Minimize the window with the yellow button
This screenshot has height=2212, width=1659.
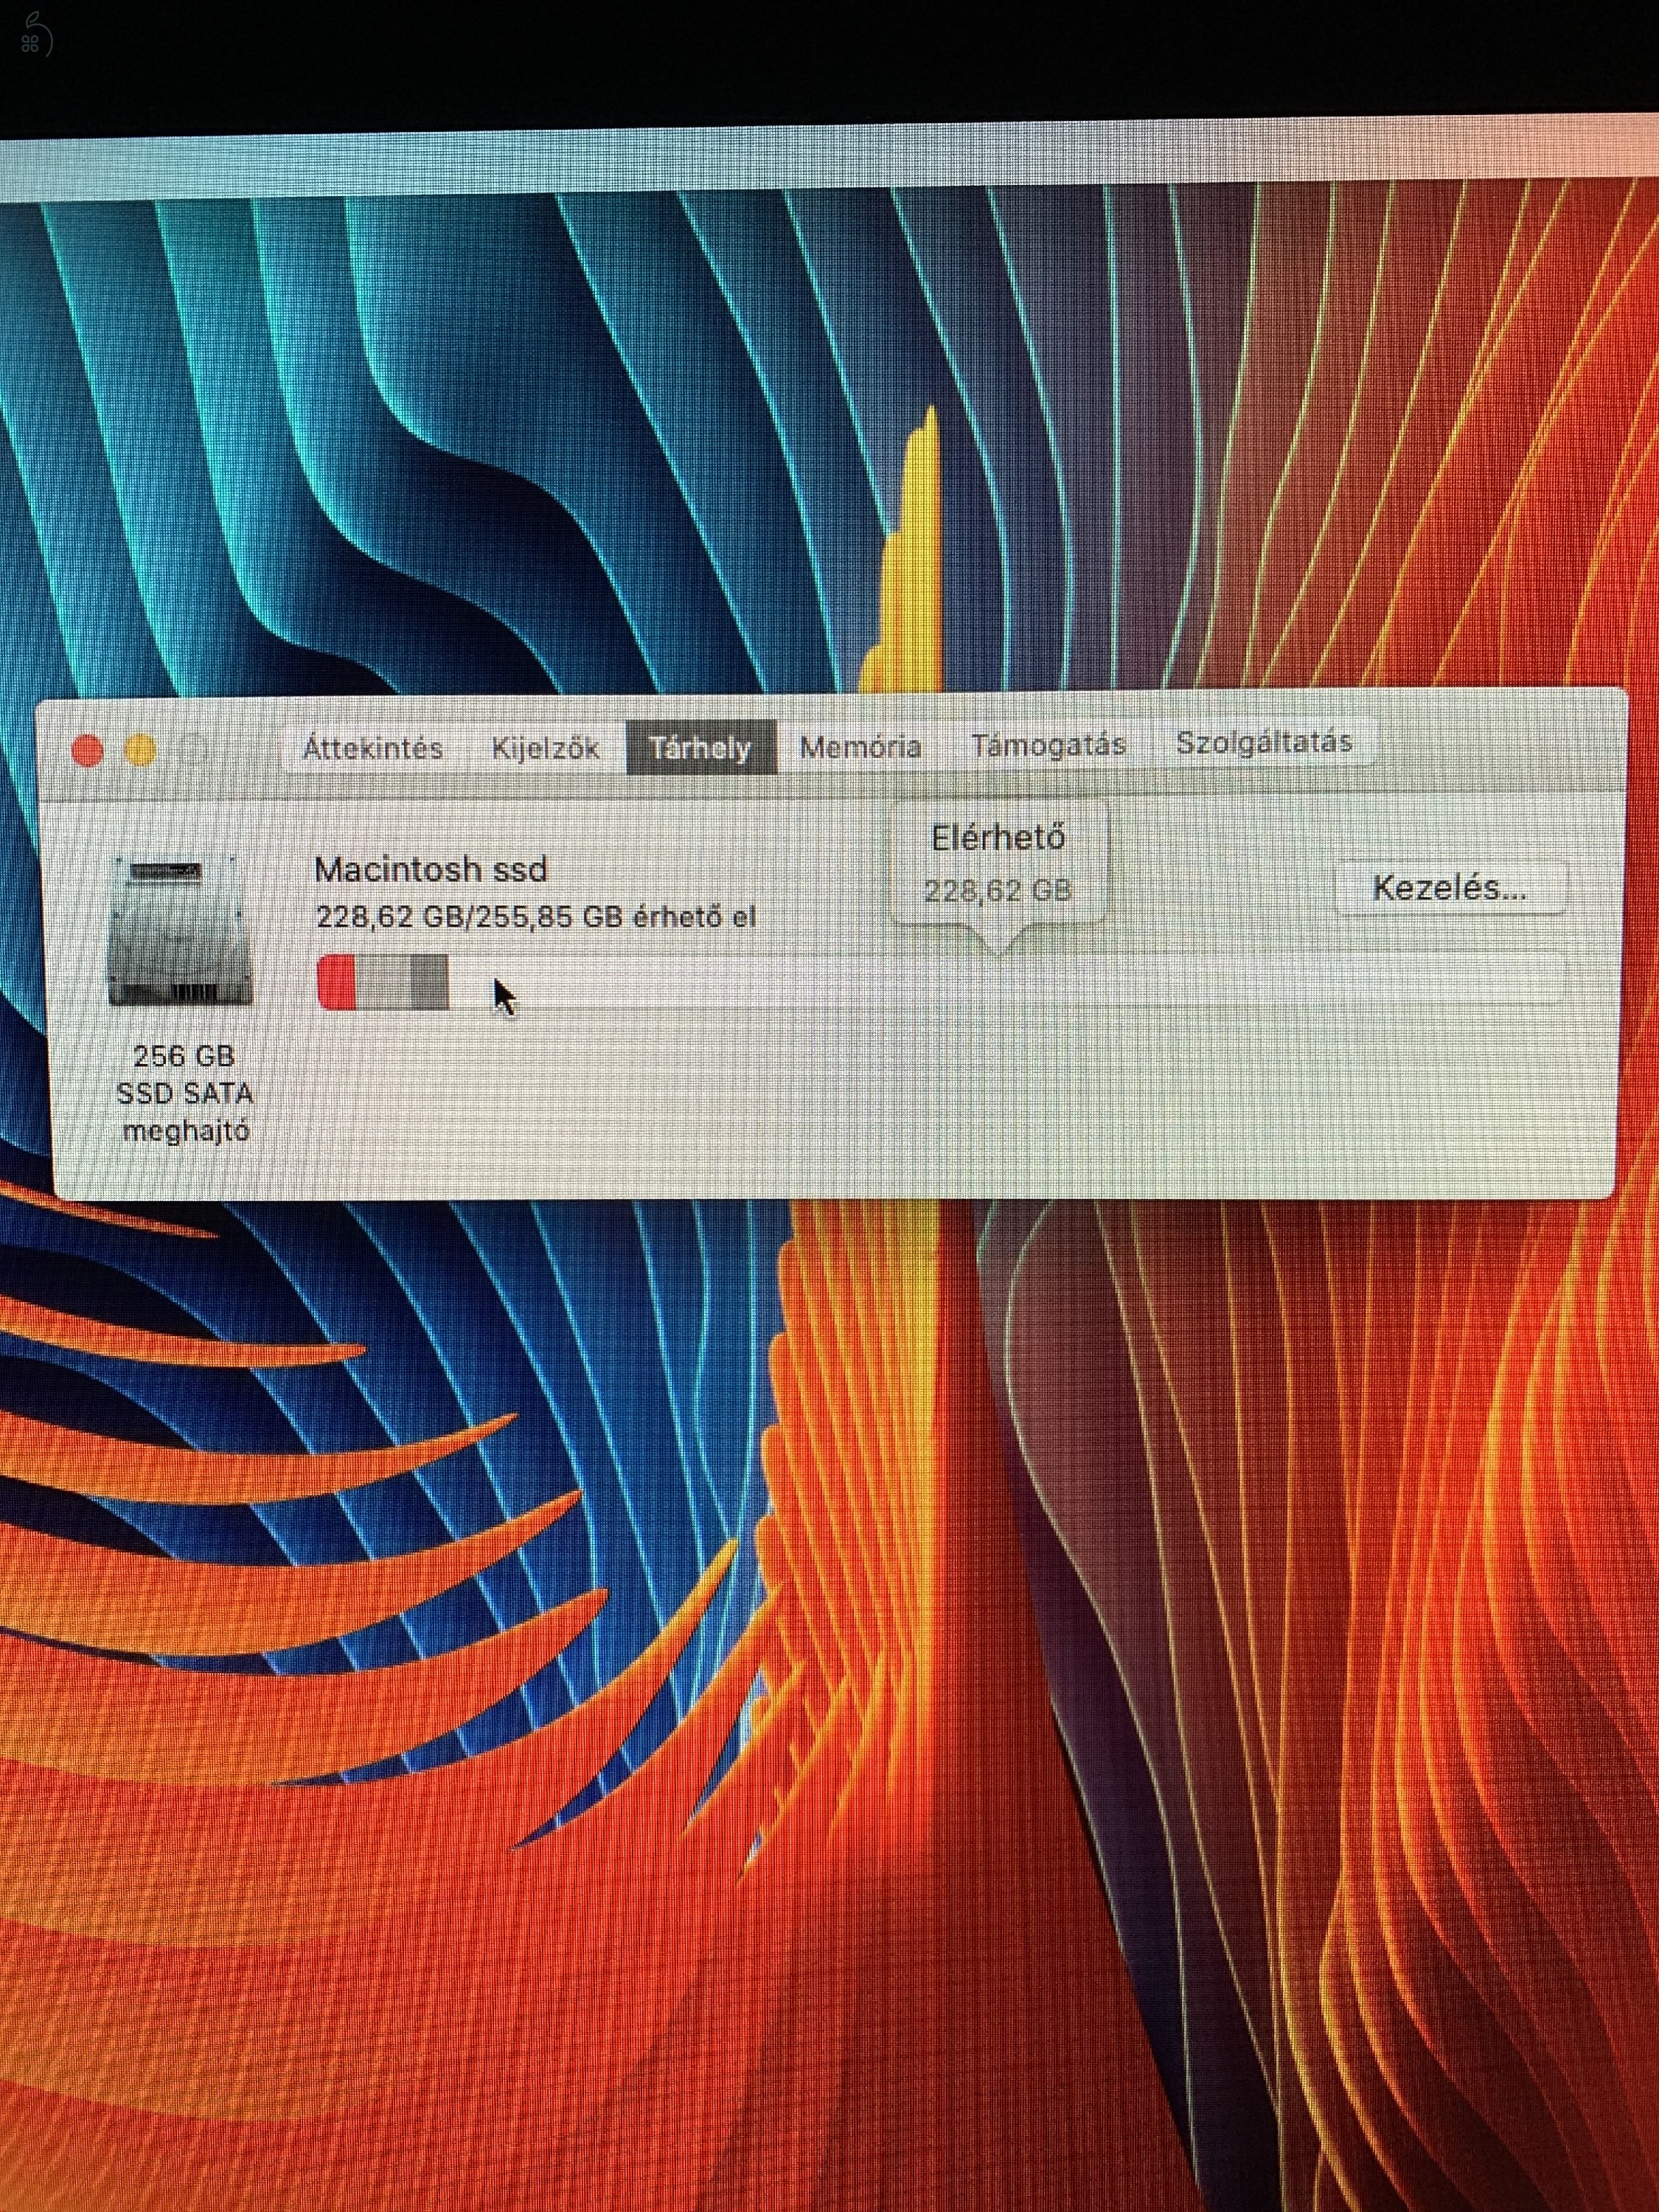coord(140,750)
